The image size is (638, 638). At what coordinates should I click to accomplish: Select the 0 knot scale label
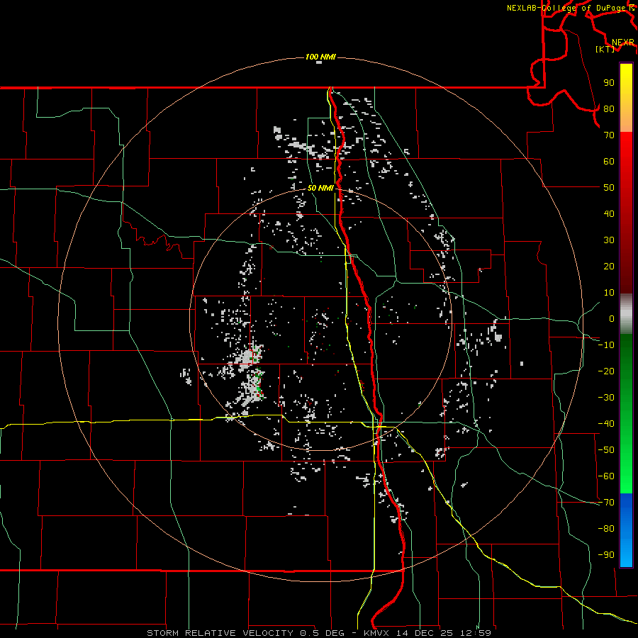click(612, 318)
